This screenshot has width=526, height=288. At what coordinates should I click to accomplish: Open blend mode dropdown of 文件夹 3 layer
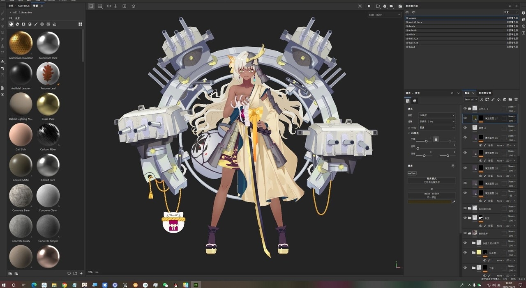point(511,107)
